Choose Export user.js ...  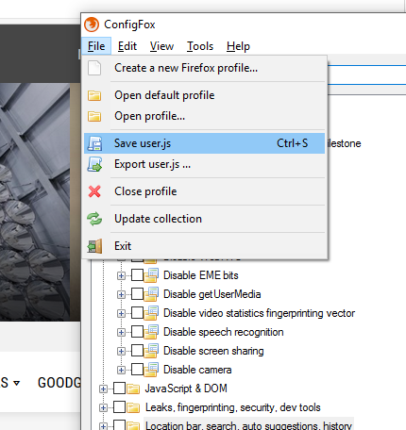[x=204, y=164]
